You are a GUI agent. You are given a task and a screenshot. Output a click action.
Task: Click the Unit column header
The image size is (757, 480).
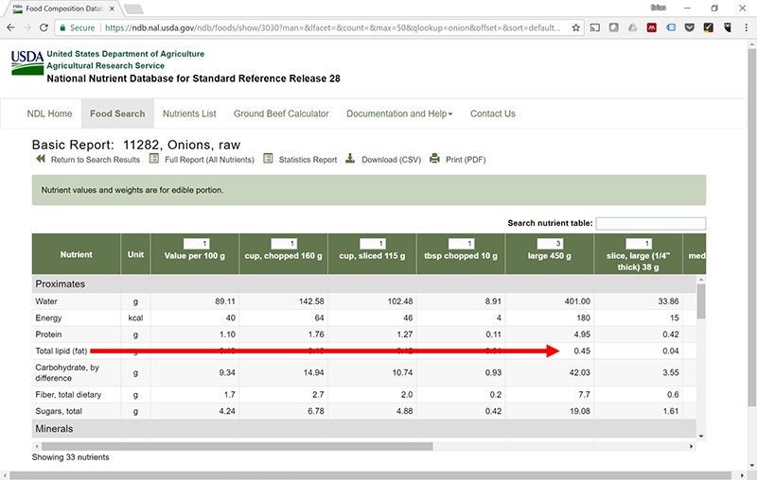coord(135,254)
